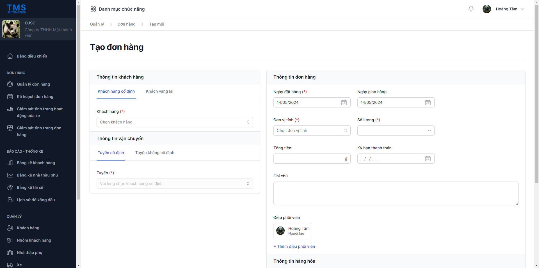Open calendar icon for Ngày giao hàng
Image resolution: width=539 pixels, height=268 pixels.
(x=428, y=102)
